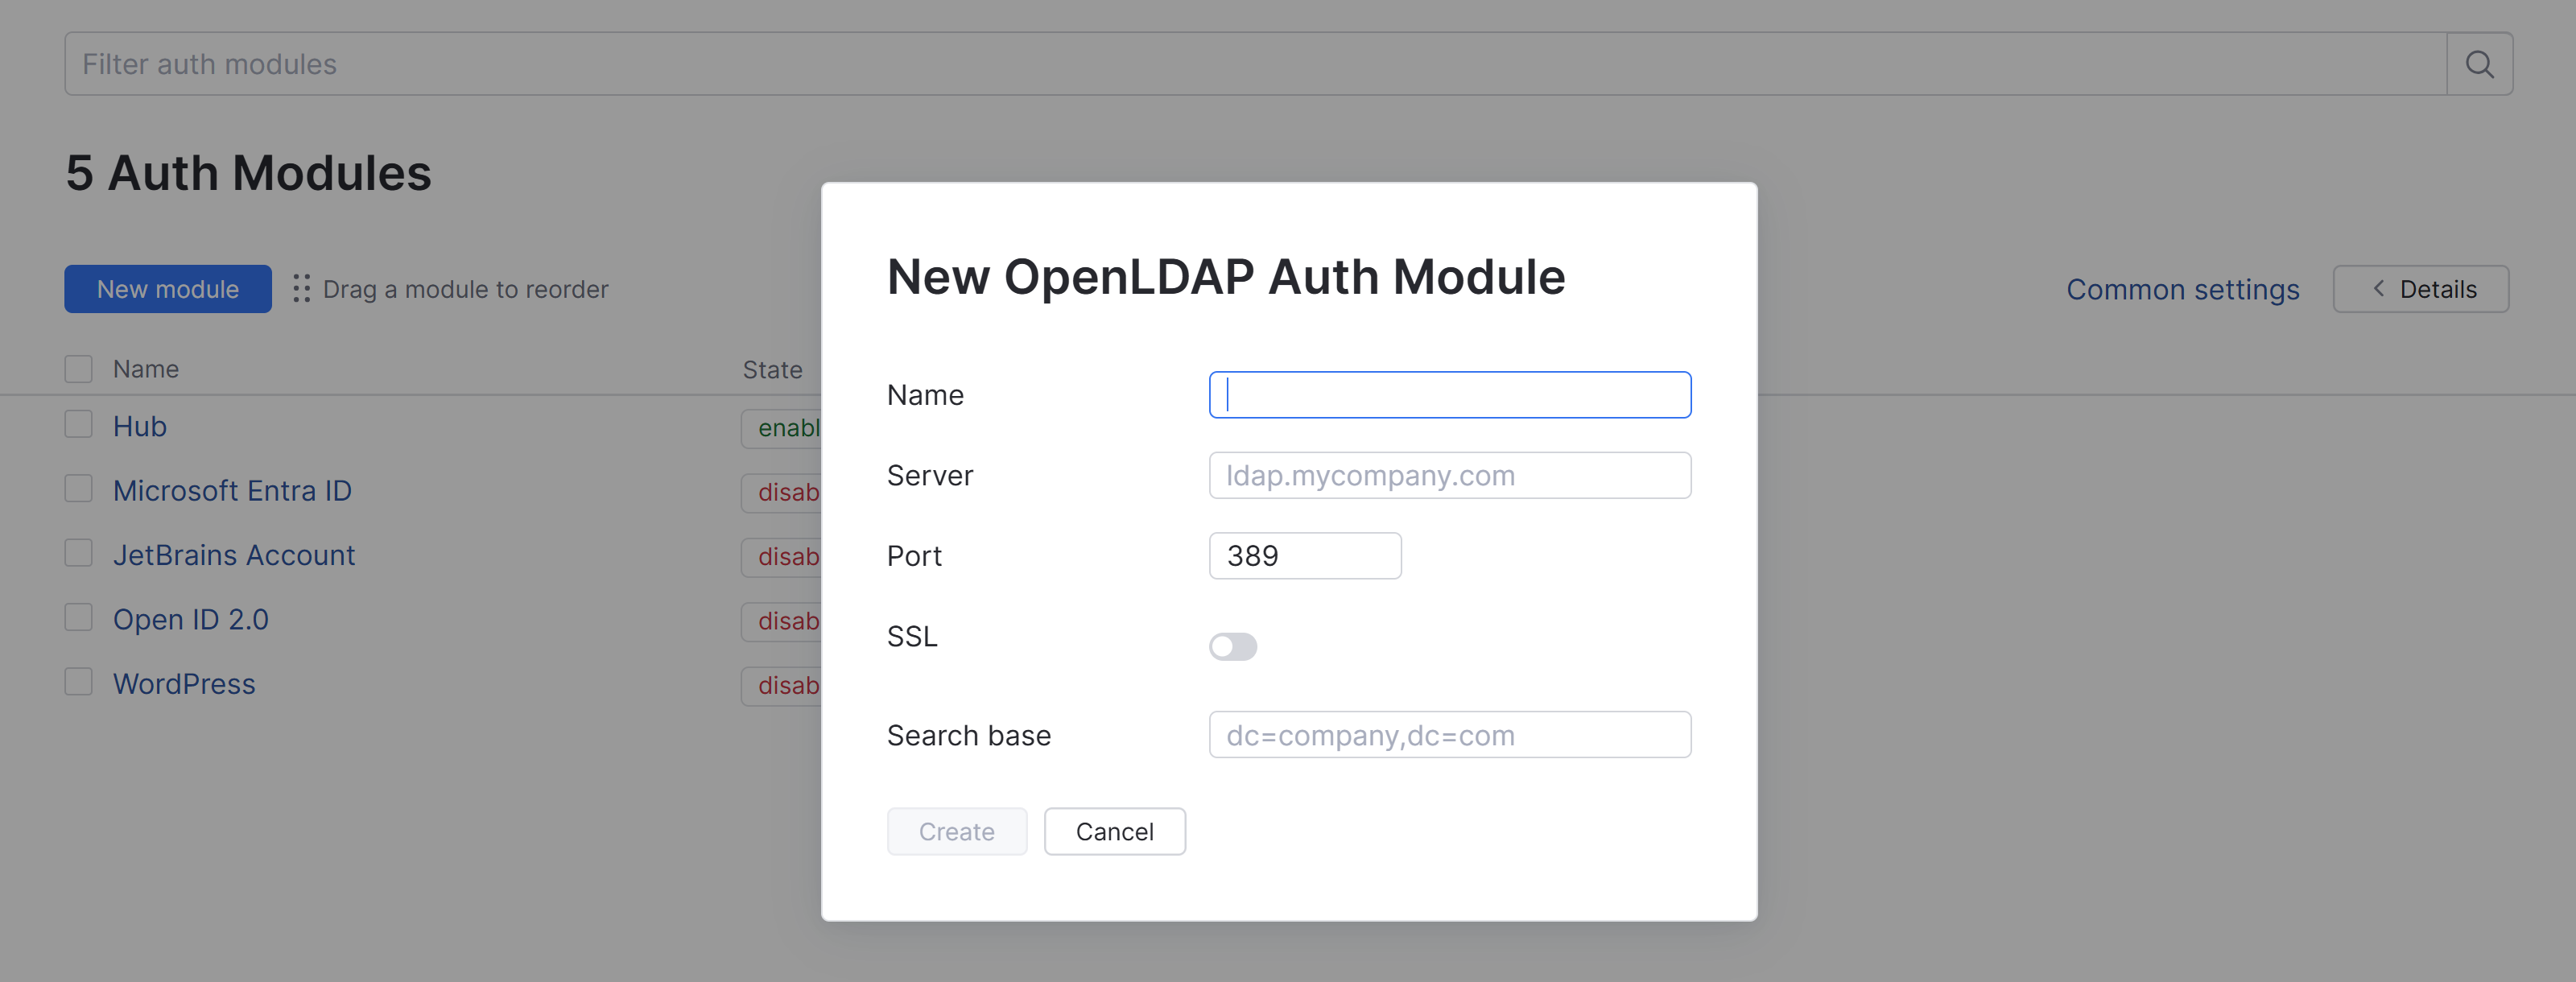Open Common settings

pos(2183,289)
